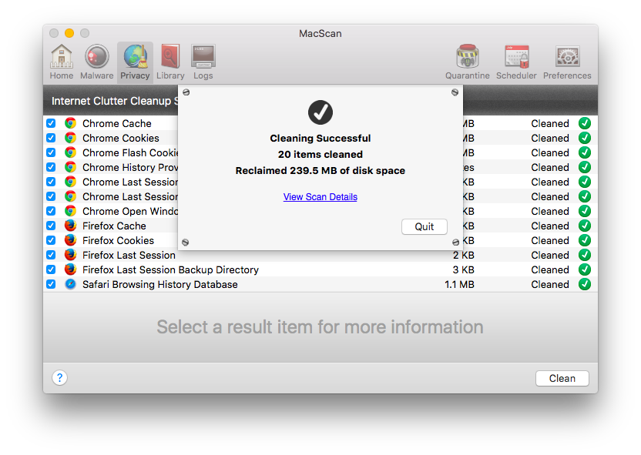641x455 pixels.
Task: Open Preferences from the toolbar
Action: click(567, 62)
